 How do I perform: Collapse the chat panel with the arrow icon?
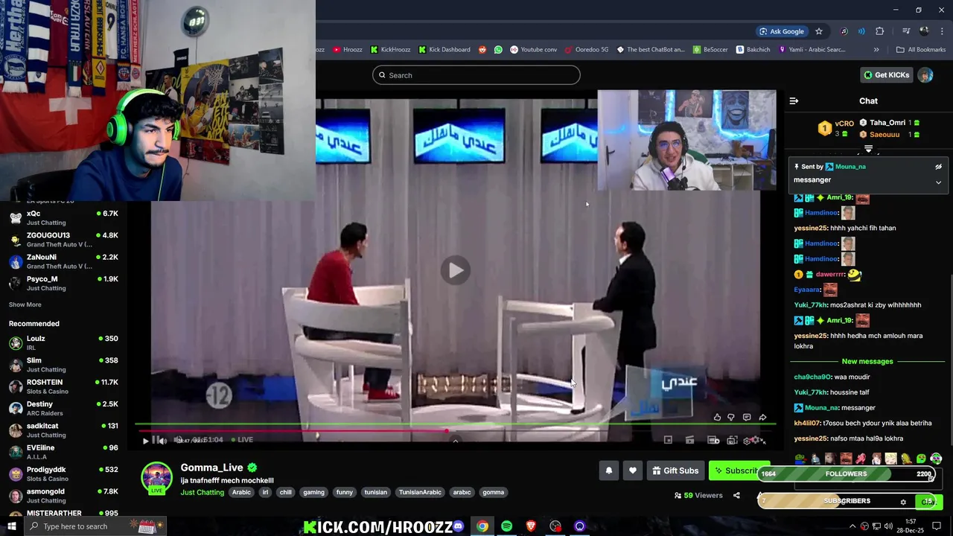pyautogui.click(x=794, y=100)
